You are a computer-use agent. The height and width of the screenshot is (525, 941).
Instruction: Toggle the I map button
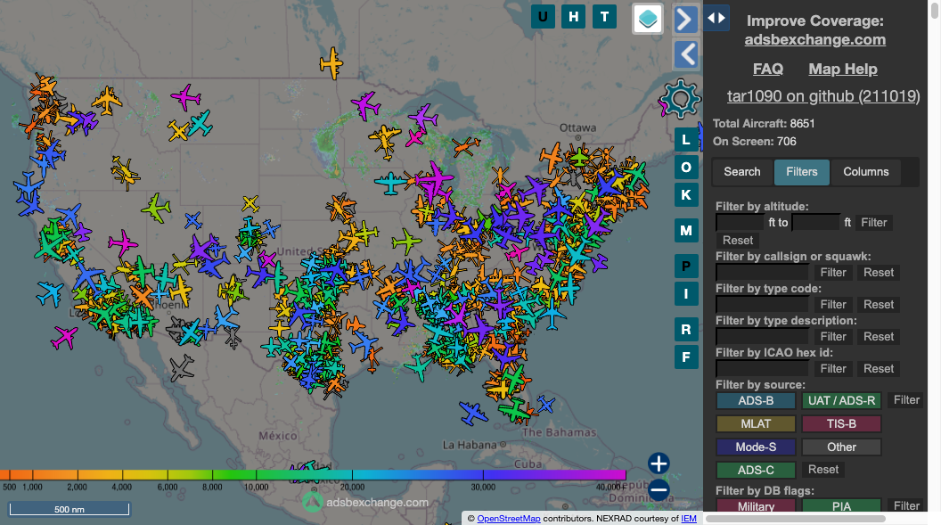686,294
